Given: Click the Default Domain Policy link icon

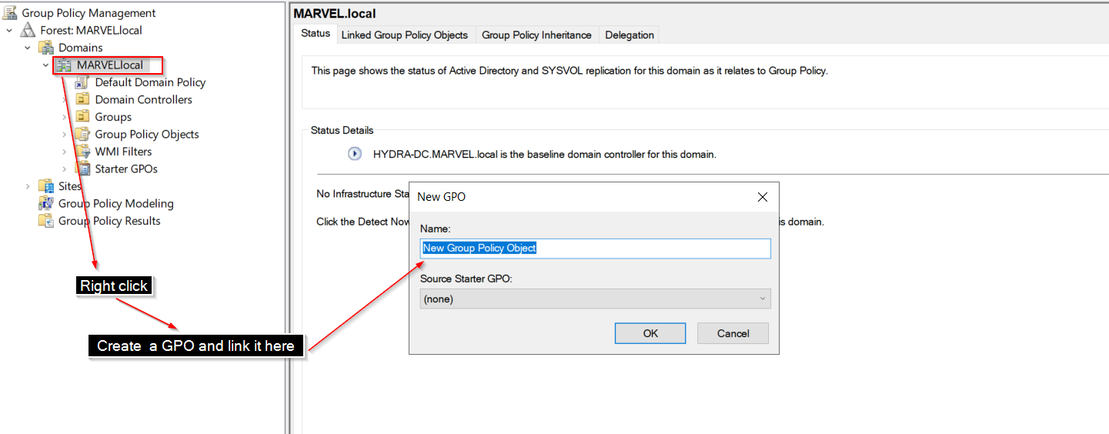Looking at the screenshot, I should click(x=82, y=82).
